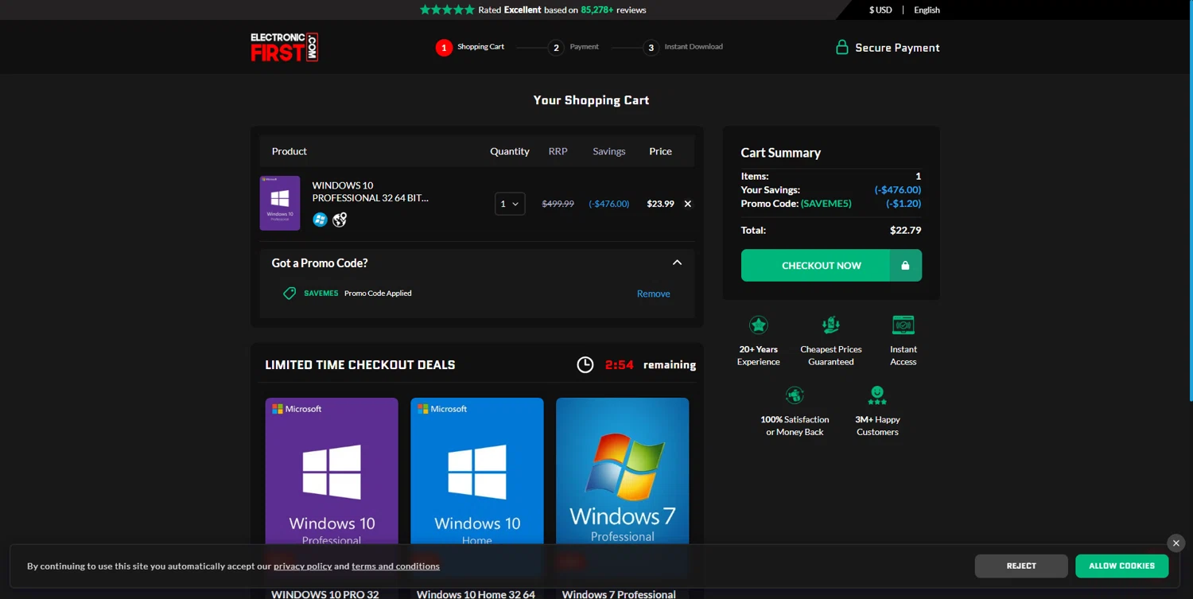Screen dimensions: 1193x599
Task: Click the Windows 10 Home 32 64 deal title
Action: tap(476, 593)
